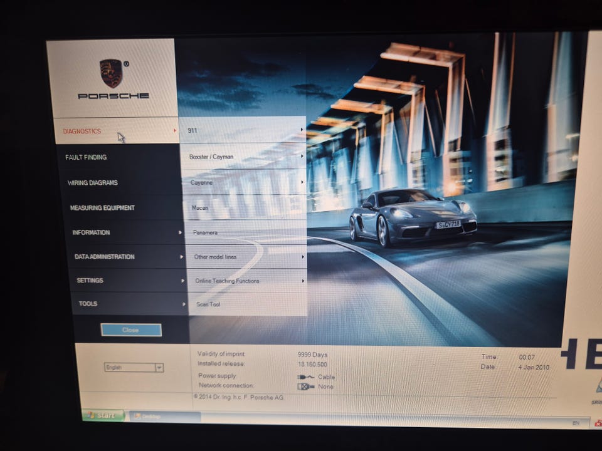The width and height of the screenshot is (602, 451).
Task: Click the EN language indicator in taskbar
Action: click(x=576, y=423)
